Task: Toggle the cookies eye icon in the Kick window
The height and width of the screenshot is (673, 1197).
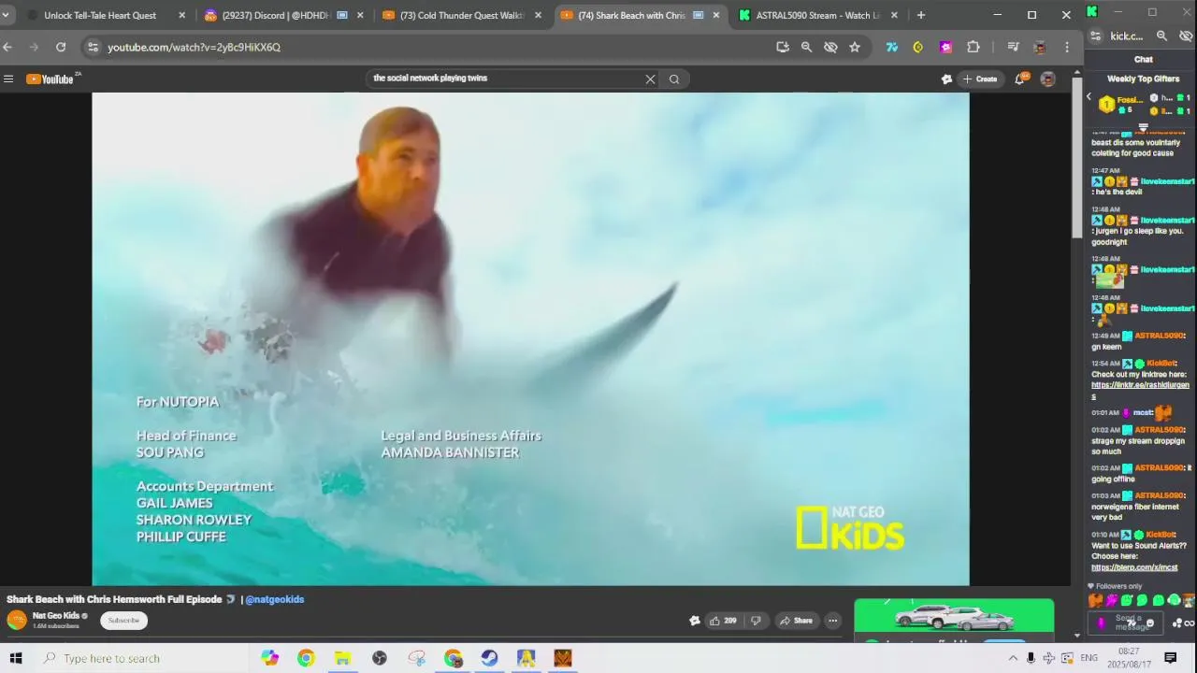Action: (1186, 36)
